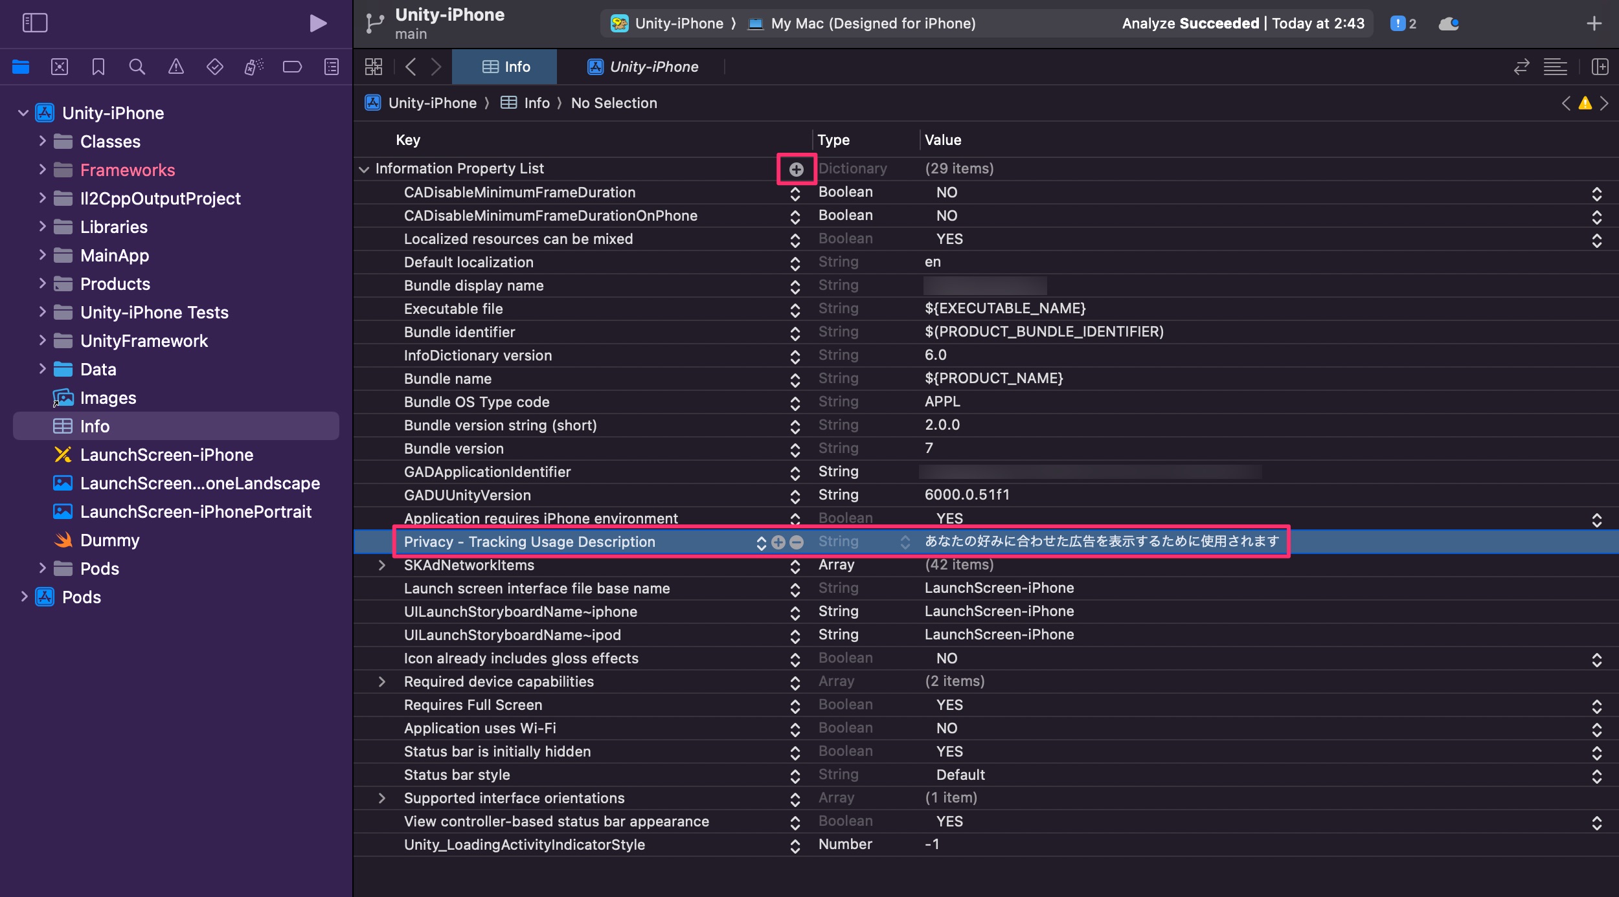Show the 2 issues badge

pyautogui.click(x=1404, y=24)
